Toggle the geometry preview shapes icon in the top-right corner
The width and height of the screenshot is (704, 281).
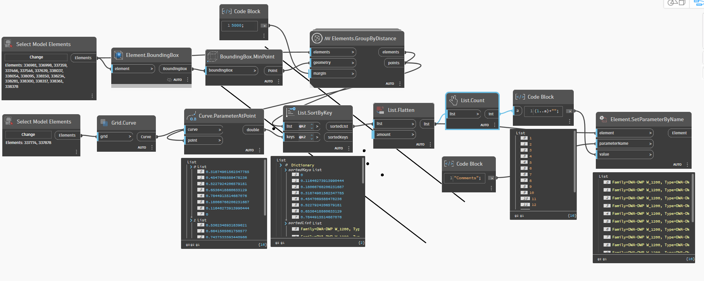(x=676, y=3)
